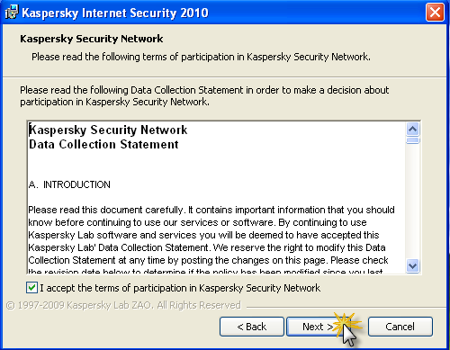The image size is (450, 350).
Task: Click the bold "Kaspersky Security Network" heading inside the statement
Action: coord(108,130)
